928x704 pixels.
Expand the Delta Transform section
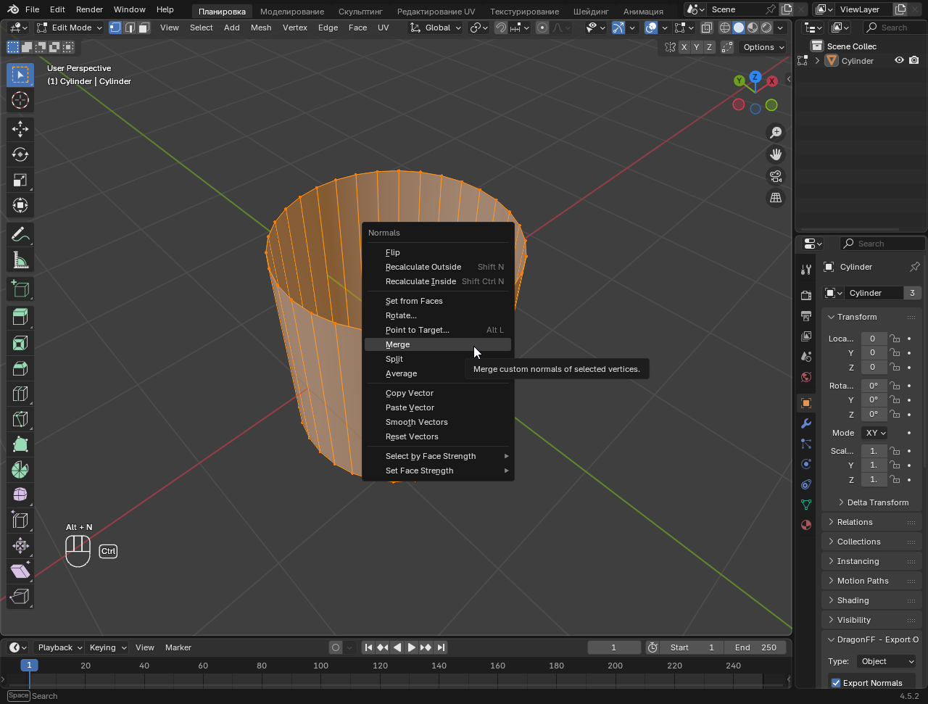pyautogui.click(x=877, y=502)
